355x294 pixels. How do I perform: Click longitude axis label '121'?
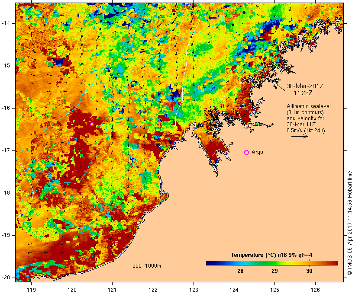(x=112, y=290)
